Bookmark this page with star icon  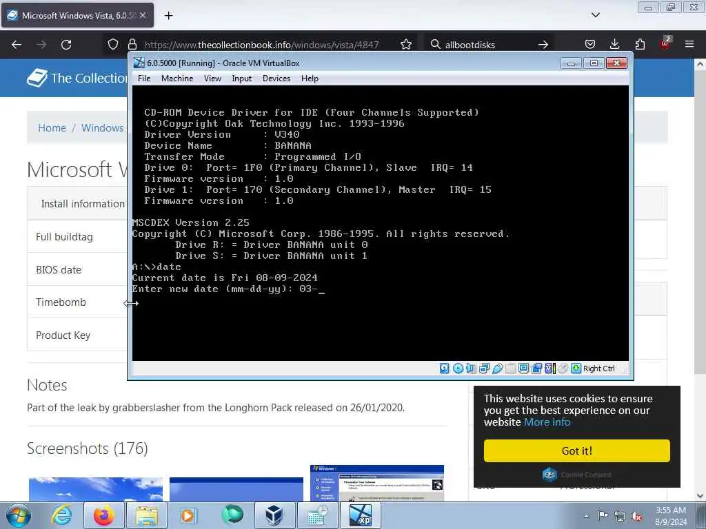click(x=406, y=44)
